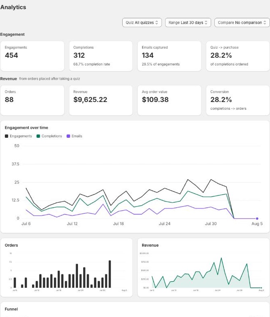Viewport: 270px width, 317px height.
Task: Click the 29.5% of engagements text
Action: click(160, 64)
